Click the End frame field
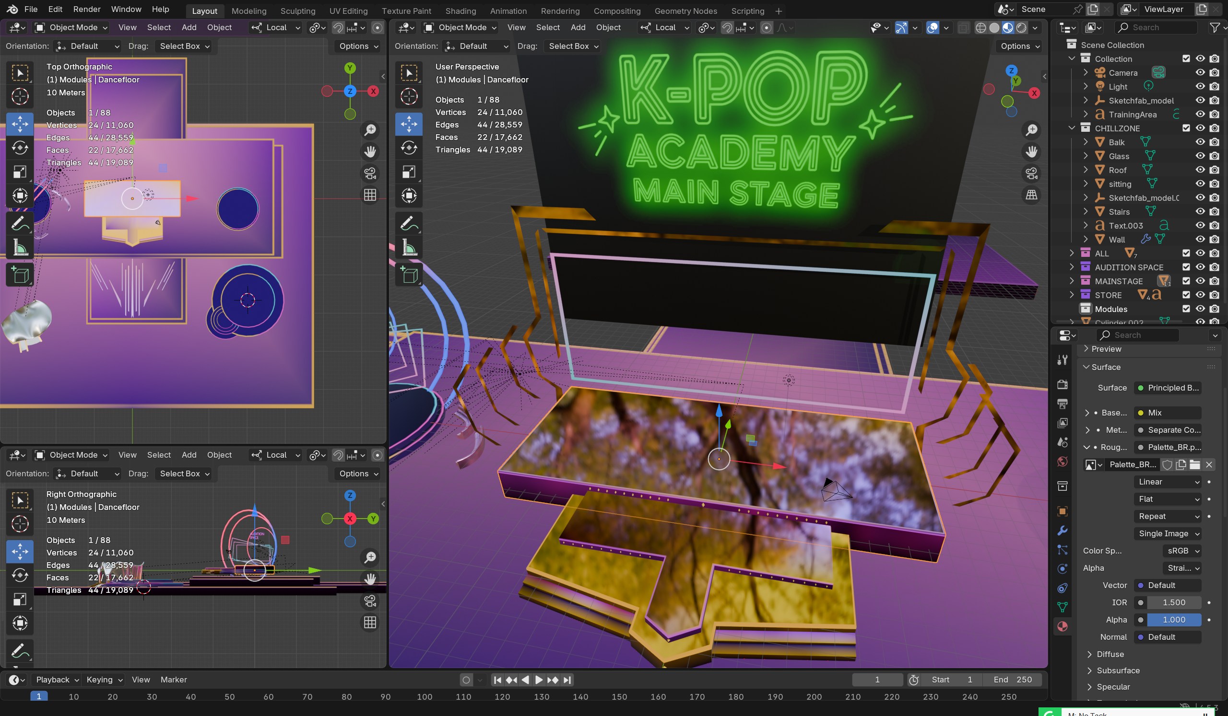This screenshot has height=716, width=1228. tap(1013, 680)
